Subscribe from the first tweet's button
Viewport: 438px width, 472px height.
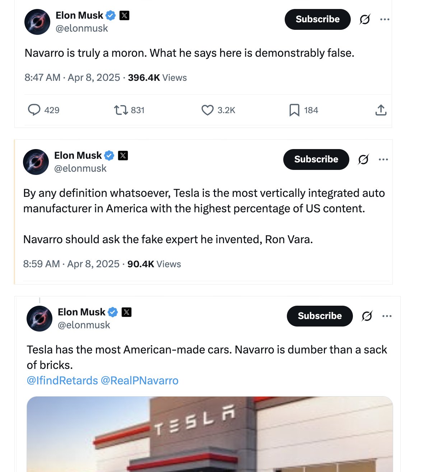point(317,19)
